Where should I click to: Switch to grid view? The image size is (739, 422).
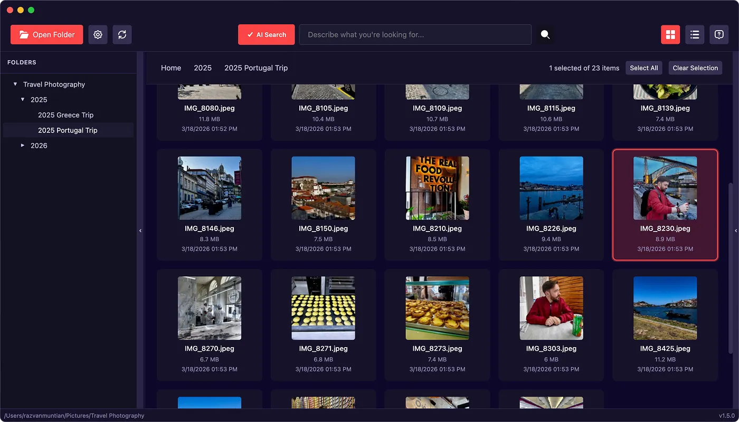pos(670,35)
